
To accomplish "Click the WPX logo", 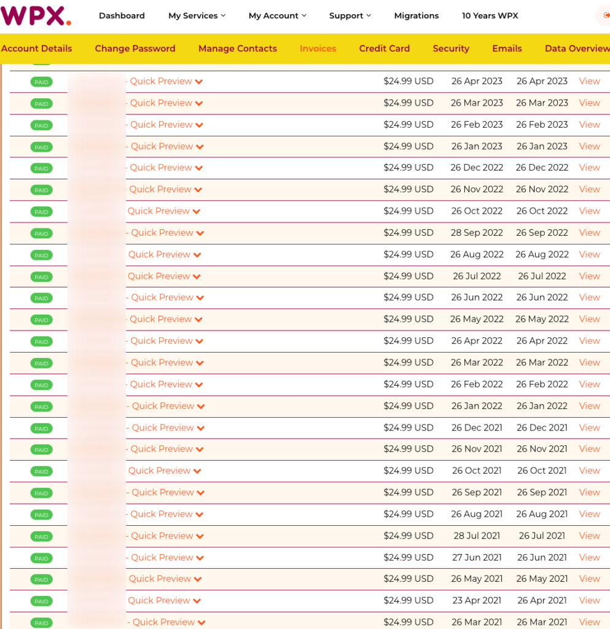I will pyautogui.click(x=35, y=17).
